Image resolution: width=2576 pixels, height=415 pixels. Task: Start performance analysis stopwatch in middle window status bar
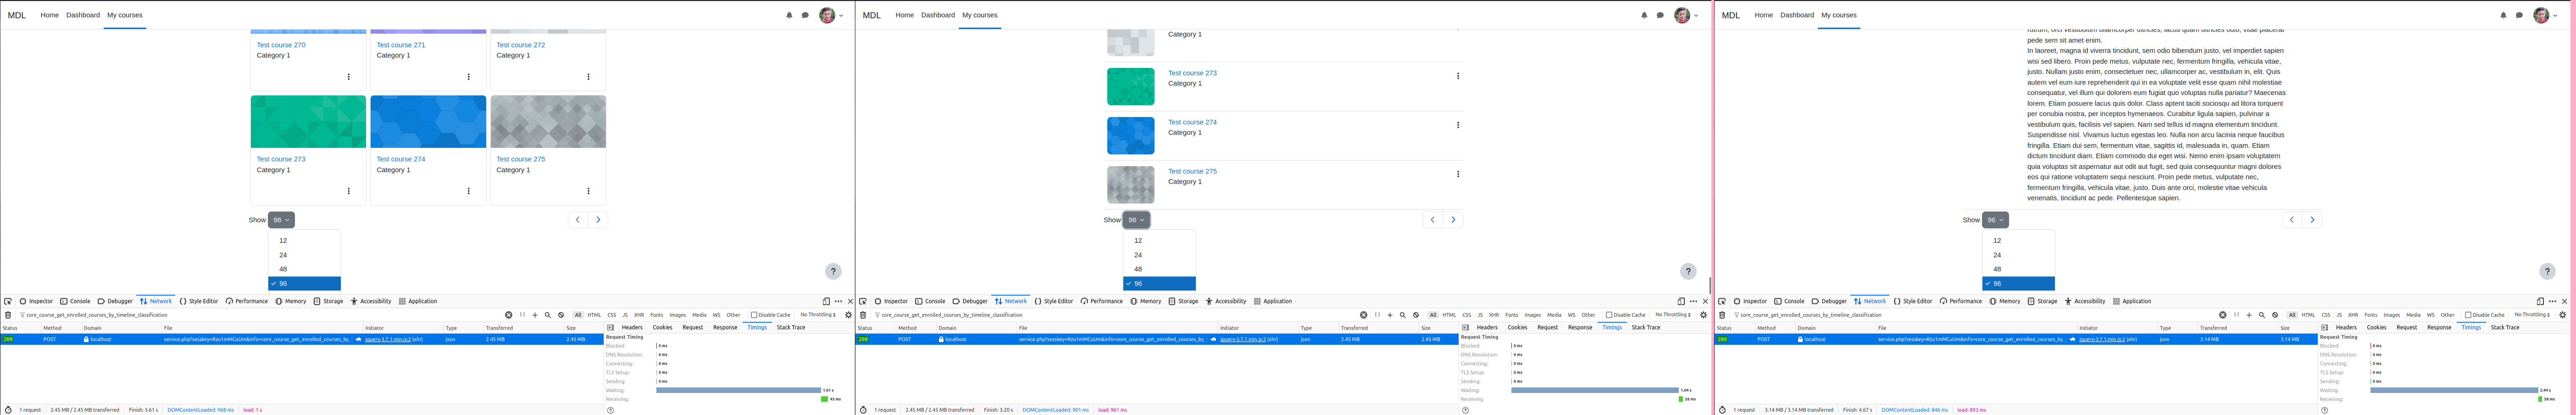[x=863, y=410]
